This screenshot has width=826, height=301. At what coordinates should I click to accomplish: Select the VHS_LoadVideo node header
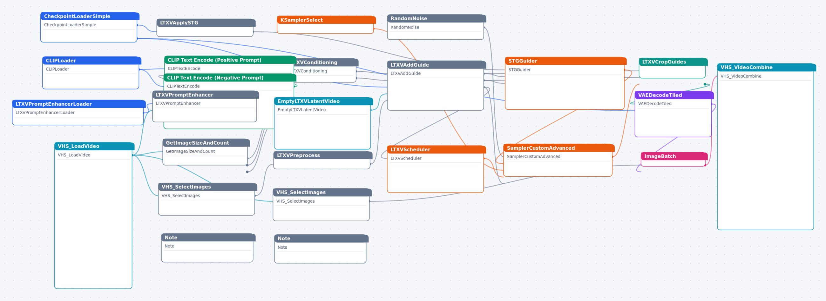(94, 146)
